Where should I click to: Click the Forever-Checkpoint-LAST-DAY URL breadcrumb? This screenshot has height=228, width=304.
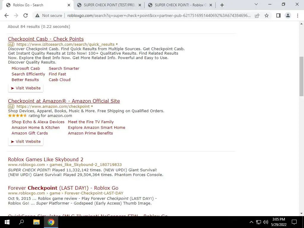[94, 193]
